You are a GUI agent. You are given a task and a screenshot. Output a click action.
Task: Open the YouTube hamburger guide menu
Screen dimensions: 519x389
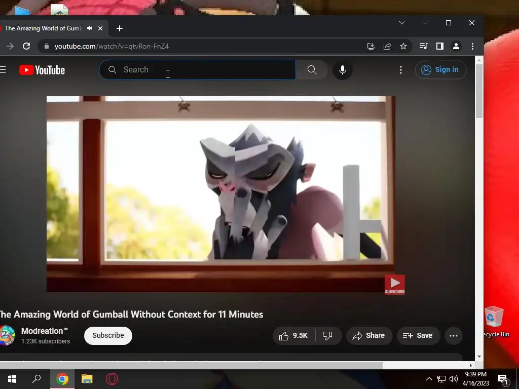3,70
